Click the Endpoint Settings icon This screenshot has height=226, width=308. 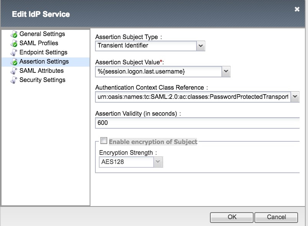click(x=14, y=52)
